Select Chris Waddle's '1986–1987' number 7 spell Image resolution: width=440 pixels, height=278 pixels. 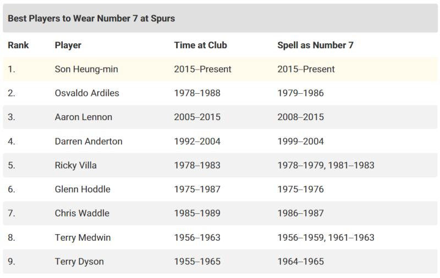(300, 213)
